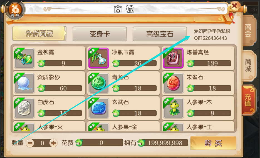Open the 商会 side tab
The image size is (260, 158).
(x=248, y=30)
